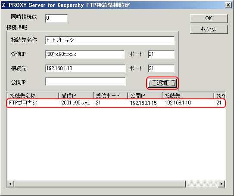The width and height of the screenshot is (234, 196).
Task: Click the 受信IP port field
Action: click(161, 54)
